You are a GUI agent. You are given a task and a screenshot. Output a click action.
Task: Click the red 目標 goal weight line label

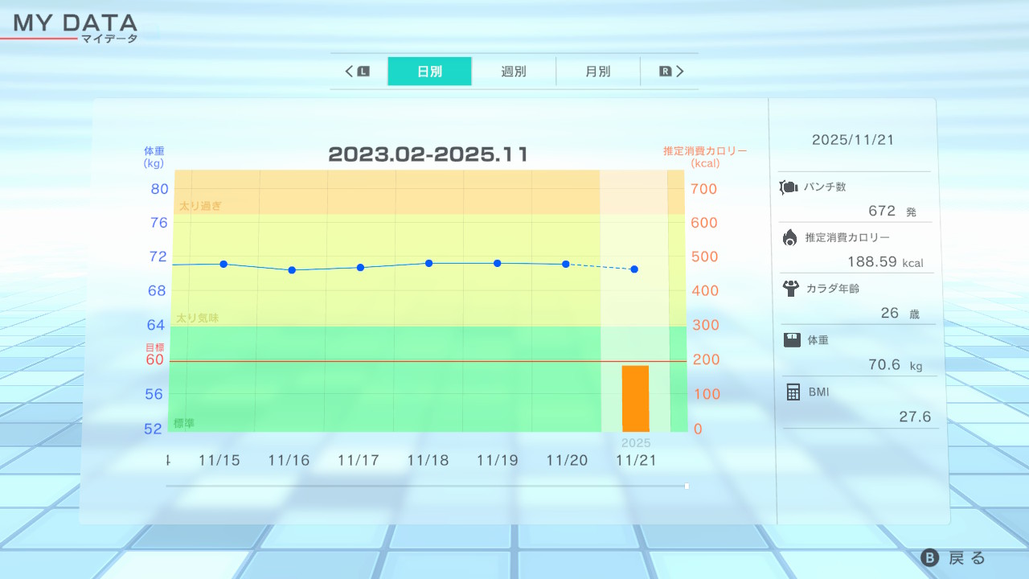(154, 347)
